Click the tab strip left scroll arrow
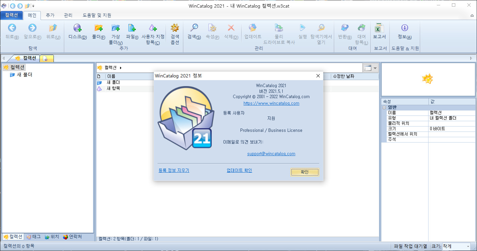The image size is (477, 251). coord(3,58)
